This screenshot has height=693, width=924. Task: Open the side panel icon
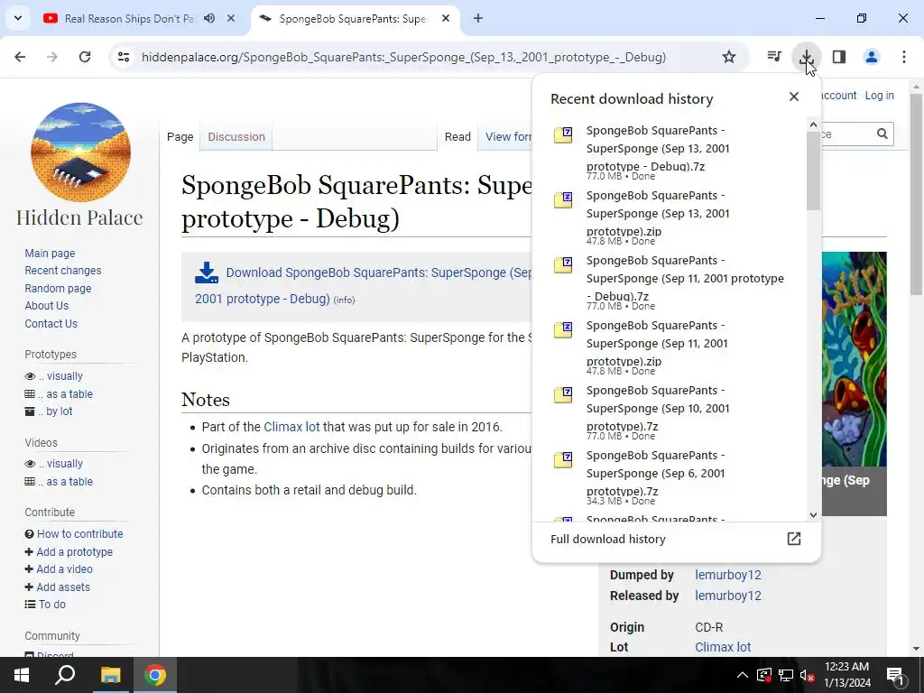coord(839,57)
